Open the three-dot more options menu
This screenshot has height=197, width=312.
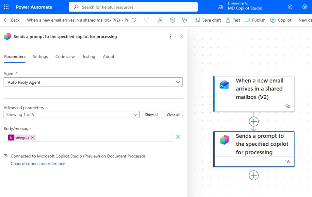171,37
